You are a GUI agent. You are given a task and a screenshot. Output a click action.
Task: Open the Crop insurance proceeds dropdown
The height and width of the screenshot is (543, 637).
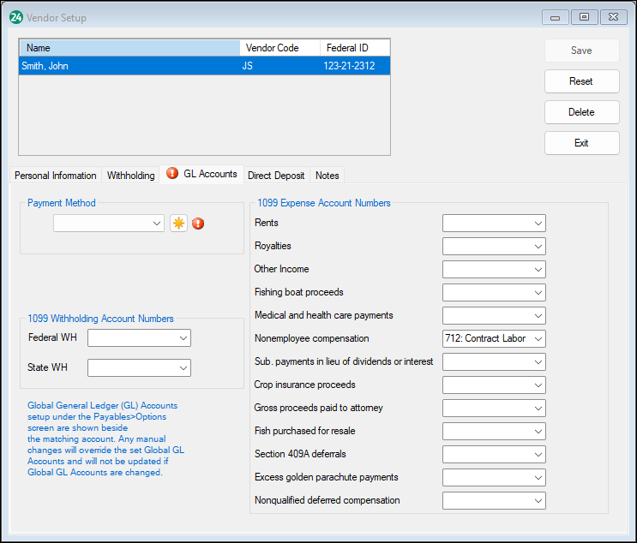click(494, 385)
